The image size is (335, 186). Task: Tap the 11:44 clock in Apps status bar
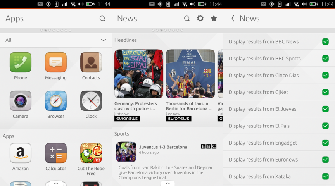[x=104, y=4]
